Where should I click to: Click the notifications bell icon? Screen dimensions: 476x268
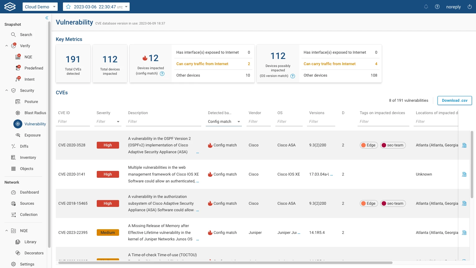pos(426,7)
